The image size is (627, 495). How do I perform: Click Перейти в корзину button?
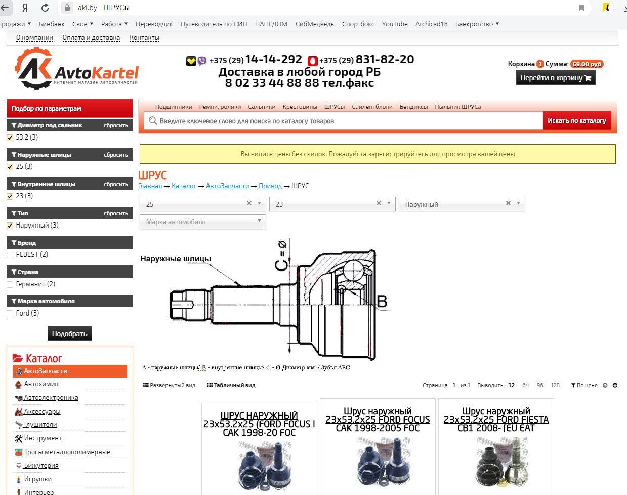pos(555,78)
